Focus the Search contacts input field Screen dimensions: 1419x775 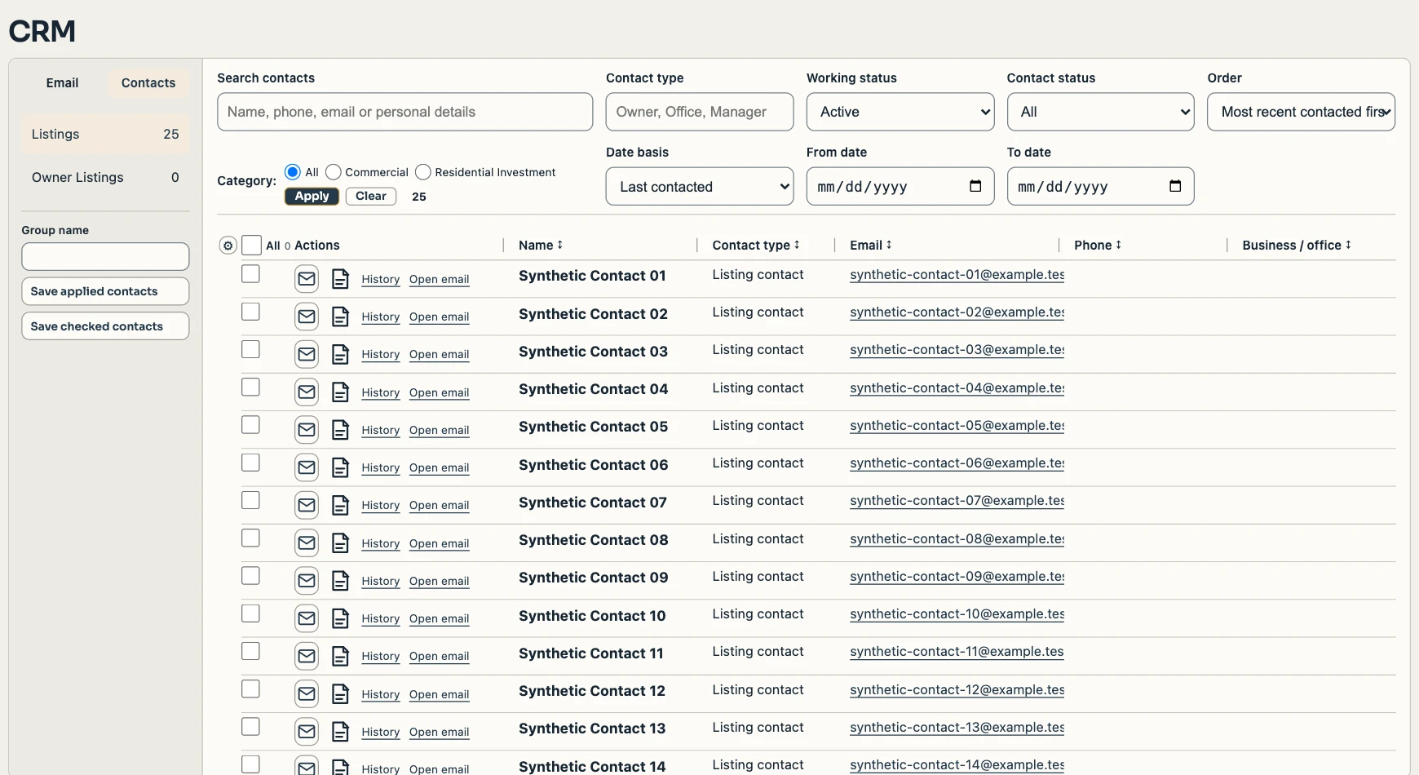click(x=405, y=112)
